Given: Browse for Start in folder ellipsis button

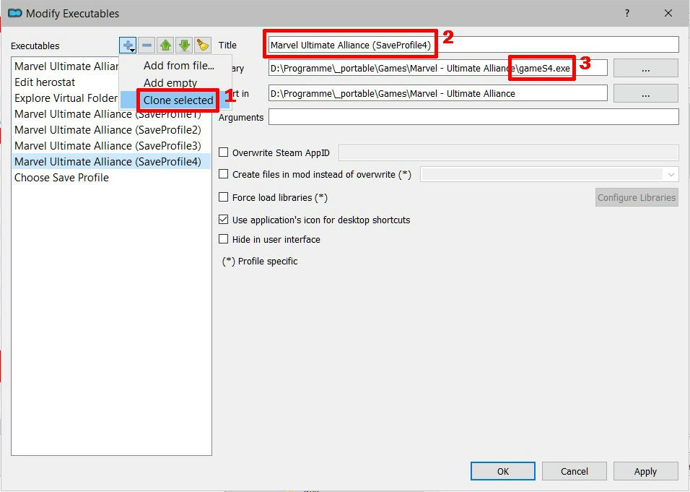Looking at the screenshot, I should (645, 93).
